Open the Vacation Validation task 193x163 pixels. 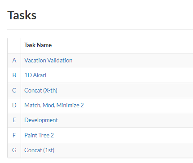(x=48, y=61)
